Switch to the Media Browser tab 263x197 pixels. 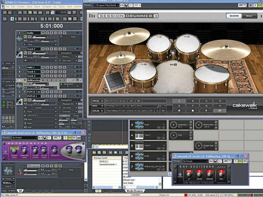[135, 191]
